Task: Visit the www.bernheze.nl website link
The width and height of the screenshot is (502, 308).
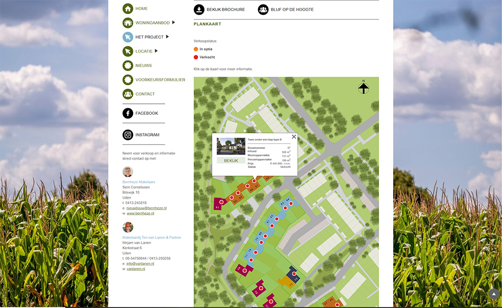Action: pyautogui.click(x=140, y=213)
